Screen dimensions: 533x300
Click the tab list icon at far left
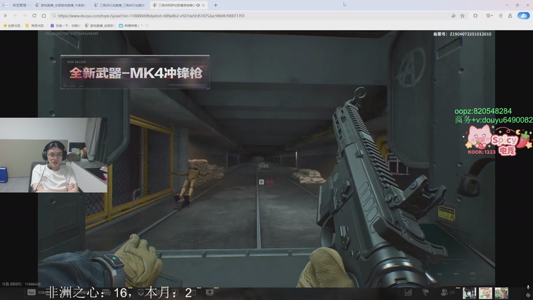5,5
